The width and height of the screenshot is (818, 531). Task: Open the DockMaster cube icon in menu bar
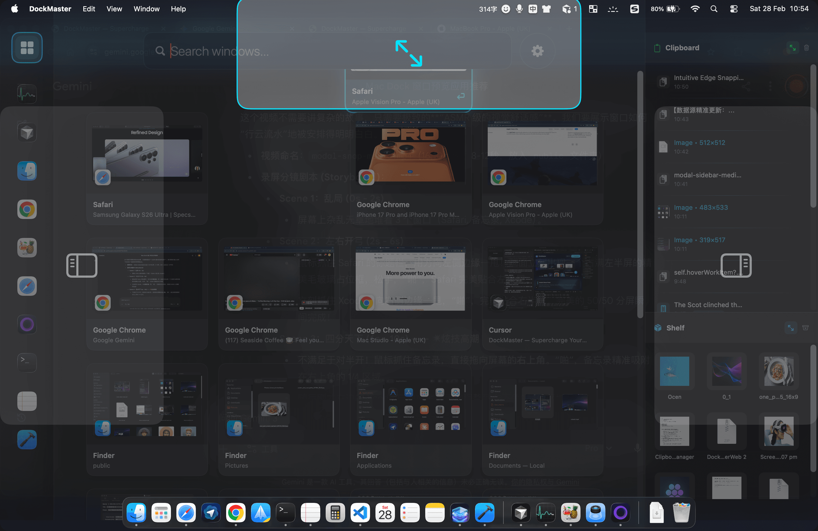coord(567,9)
